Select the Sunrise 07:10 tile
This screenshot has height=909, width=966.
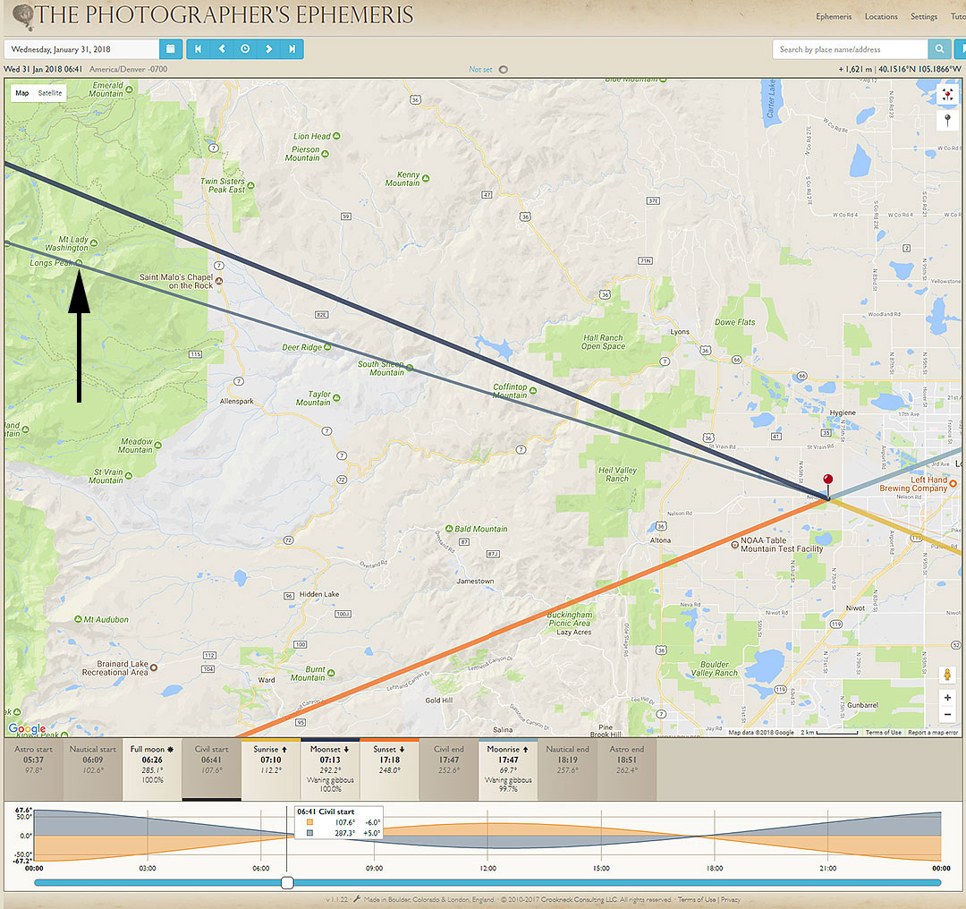(x=270, y=769)
